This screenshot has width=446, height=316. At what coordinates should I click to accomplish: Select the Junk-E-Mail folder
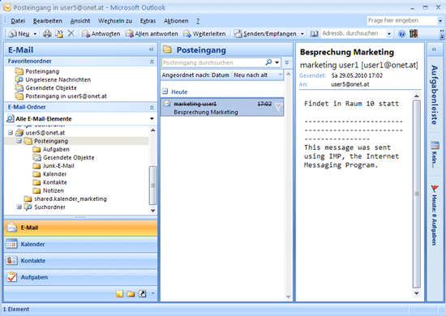[58, 165]
